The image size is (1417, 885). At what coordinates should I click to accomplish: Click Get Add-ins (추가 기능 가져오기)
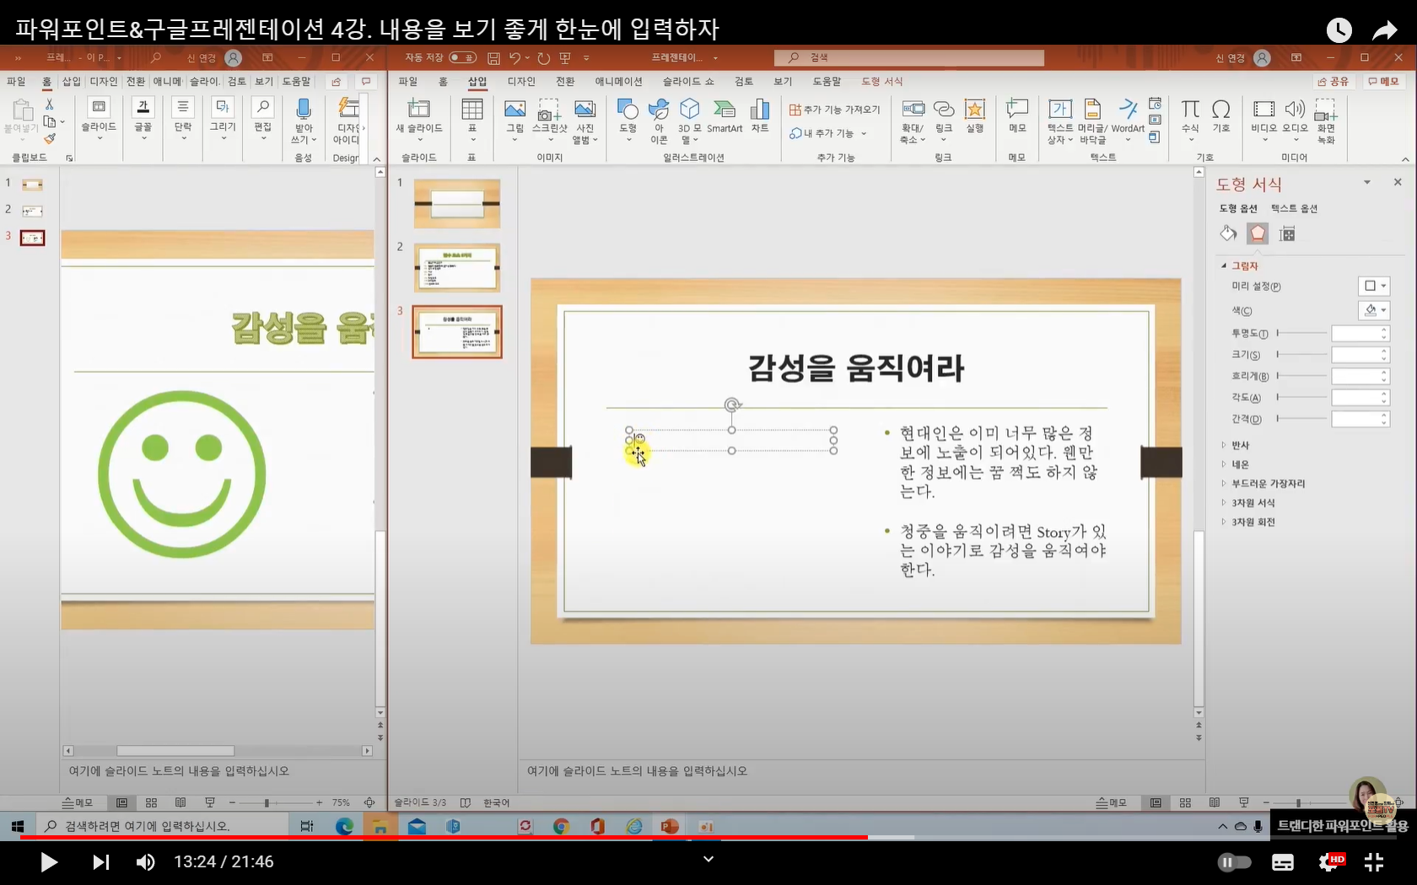[x=835, y=110]
